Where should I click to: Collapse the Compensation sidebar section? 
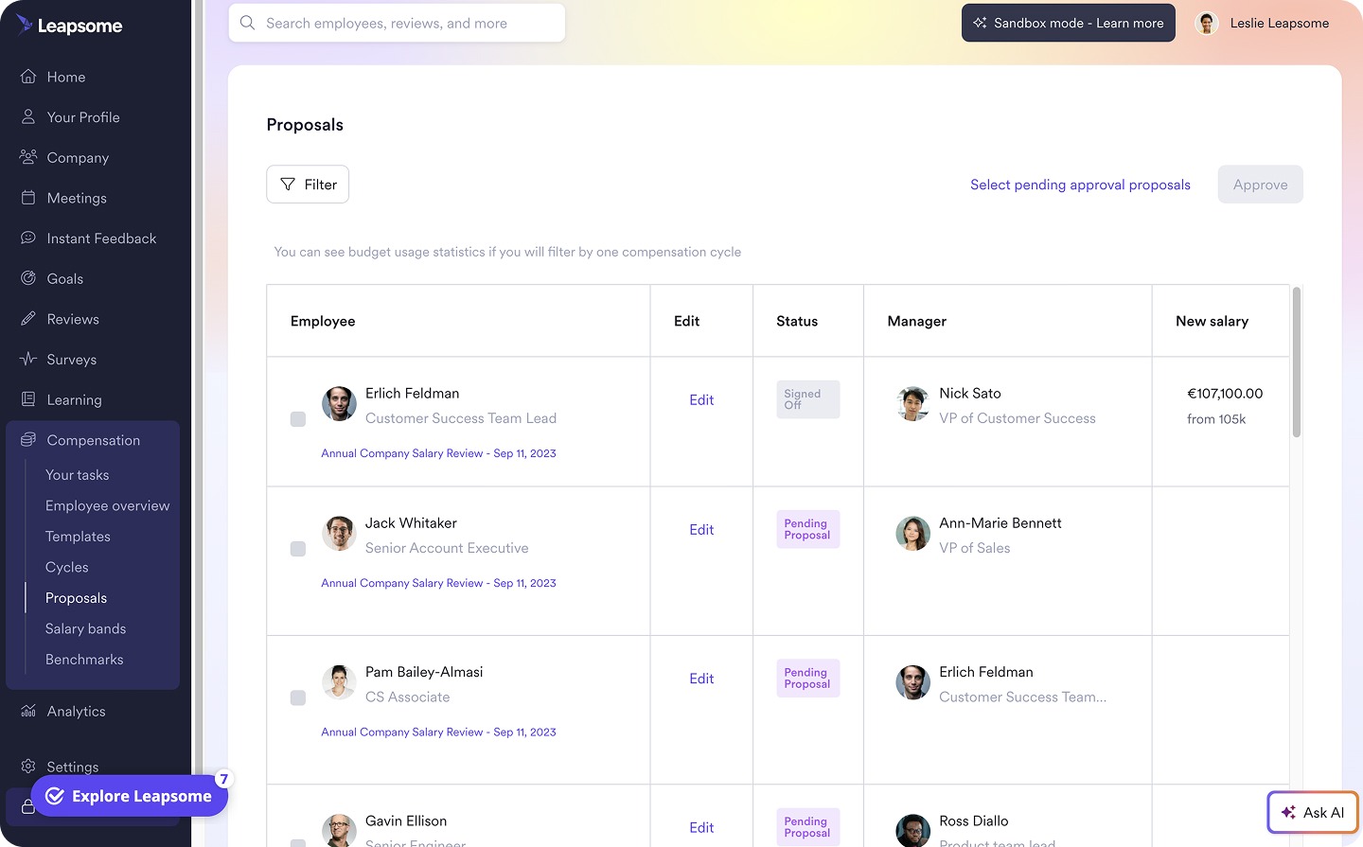pyautogui.click(x=94, y=440)
